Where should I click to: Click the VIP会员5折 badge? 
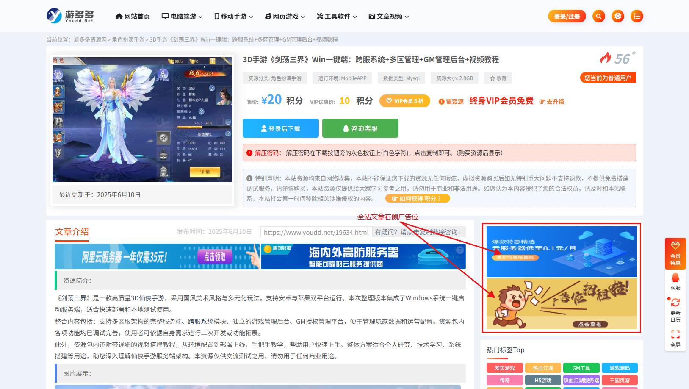[x=404, y=101]
